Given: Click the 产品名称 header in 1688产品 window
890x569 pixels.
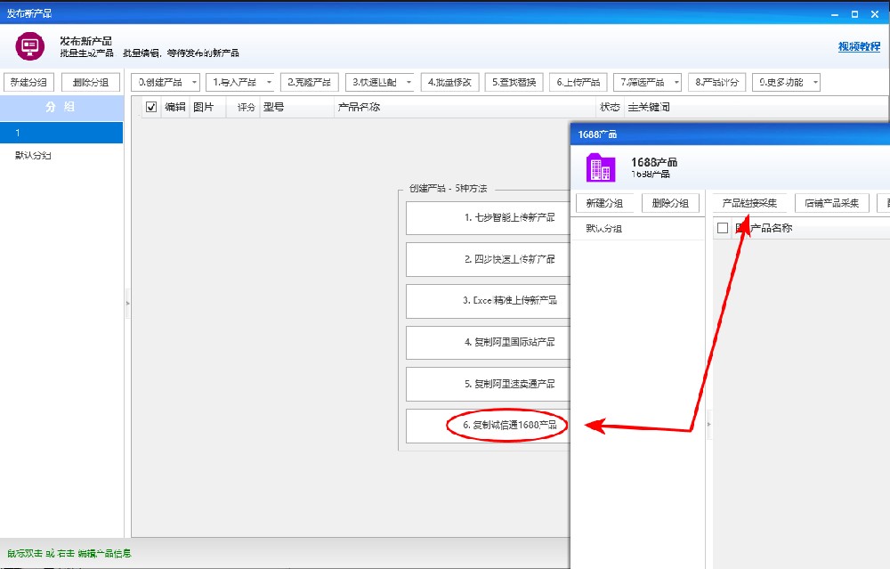Looking at the screenshot, I should click(772, 228).
